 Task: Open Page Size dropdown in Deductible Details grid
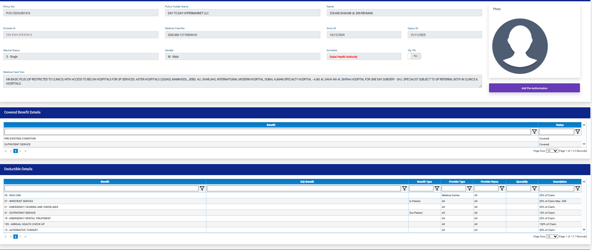coord(552,236)
